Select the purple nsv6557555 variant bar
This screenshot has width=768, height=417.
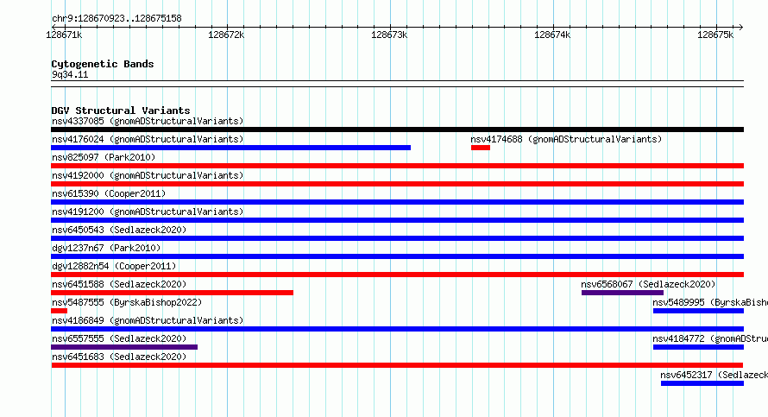124,347
